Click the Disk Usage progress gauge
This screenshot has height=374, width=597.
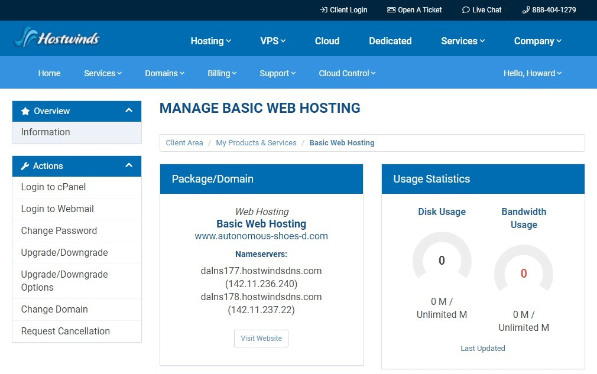442,260
